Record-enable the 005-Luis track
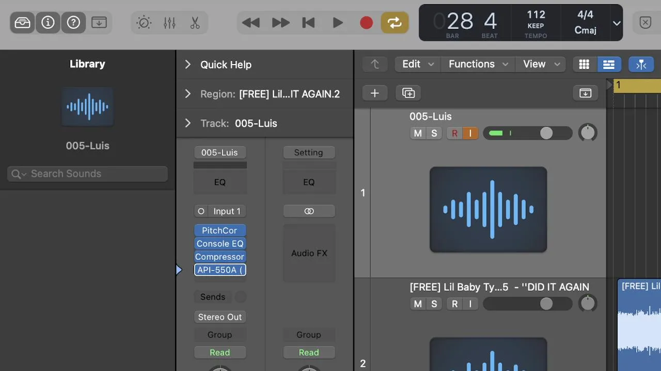The height and width of the screenshot is (371, 661). point(454,133)
